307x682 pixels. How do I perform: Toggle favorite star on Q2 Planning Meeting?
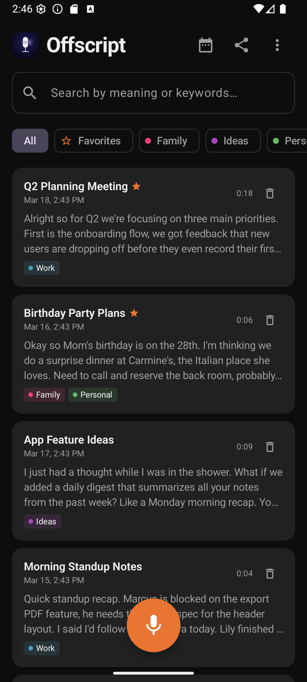[x=136, y=186]
